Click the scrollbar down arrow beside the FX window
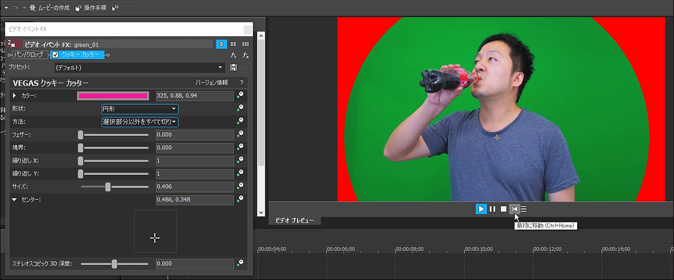 click(261, 212)
